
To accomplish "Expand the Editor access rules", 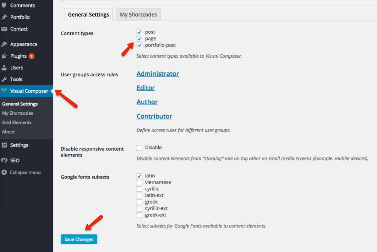I will coord(145,88).
